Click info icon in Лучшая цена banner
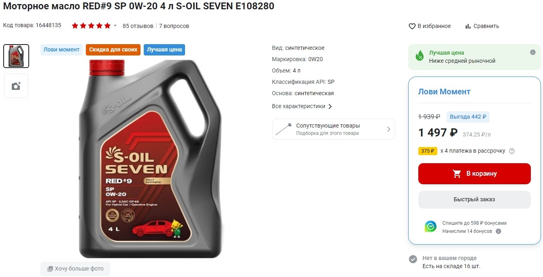The width and height of the screenshot is (543, 277). click(x=533, y=53)
